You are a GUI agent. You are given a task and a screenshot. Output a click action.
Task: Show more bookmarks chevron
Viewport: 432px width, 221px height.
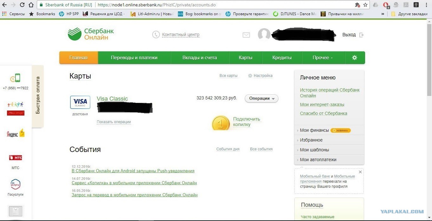(x=383, y=14)
